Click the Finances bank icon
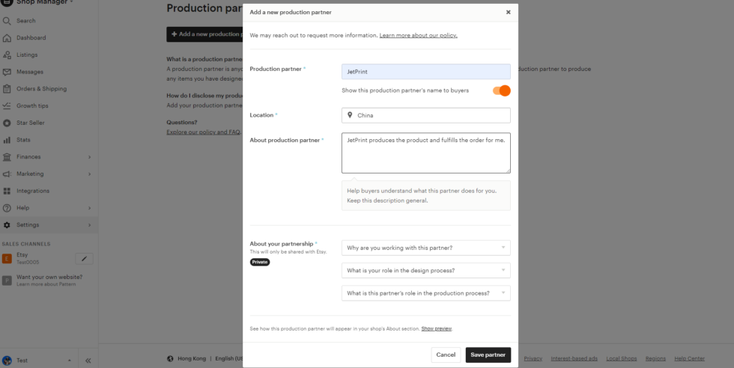This screenshot has height=368, width=734. coord(7,157)
